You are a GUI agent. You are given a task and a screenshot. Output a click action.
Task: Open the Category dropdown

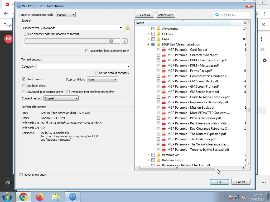(128, 67)
